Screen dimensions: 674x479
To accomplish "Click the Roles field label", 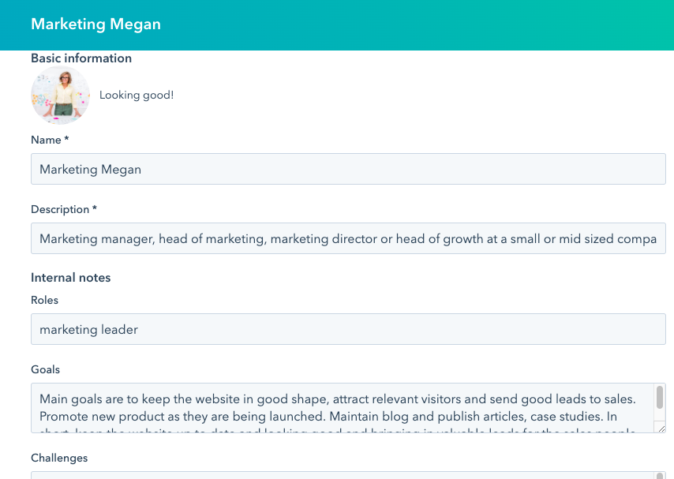I will pyautogui.click(x=44, y=300).
